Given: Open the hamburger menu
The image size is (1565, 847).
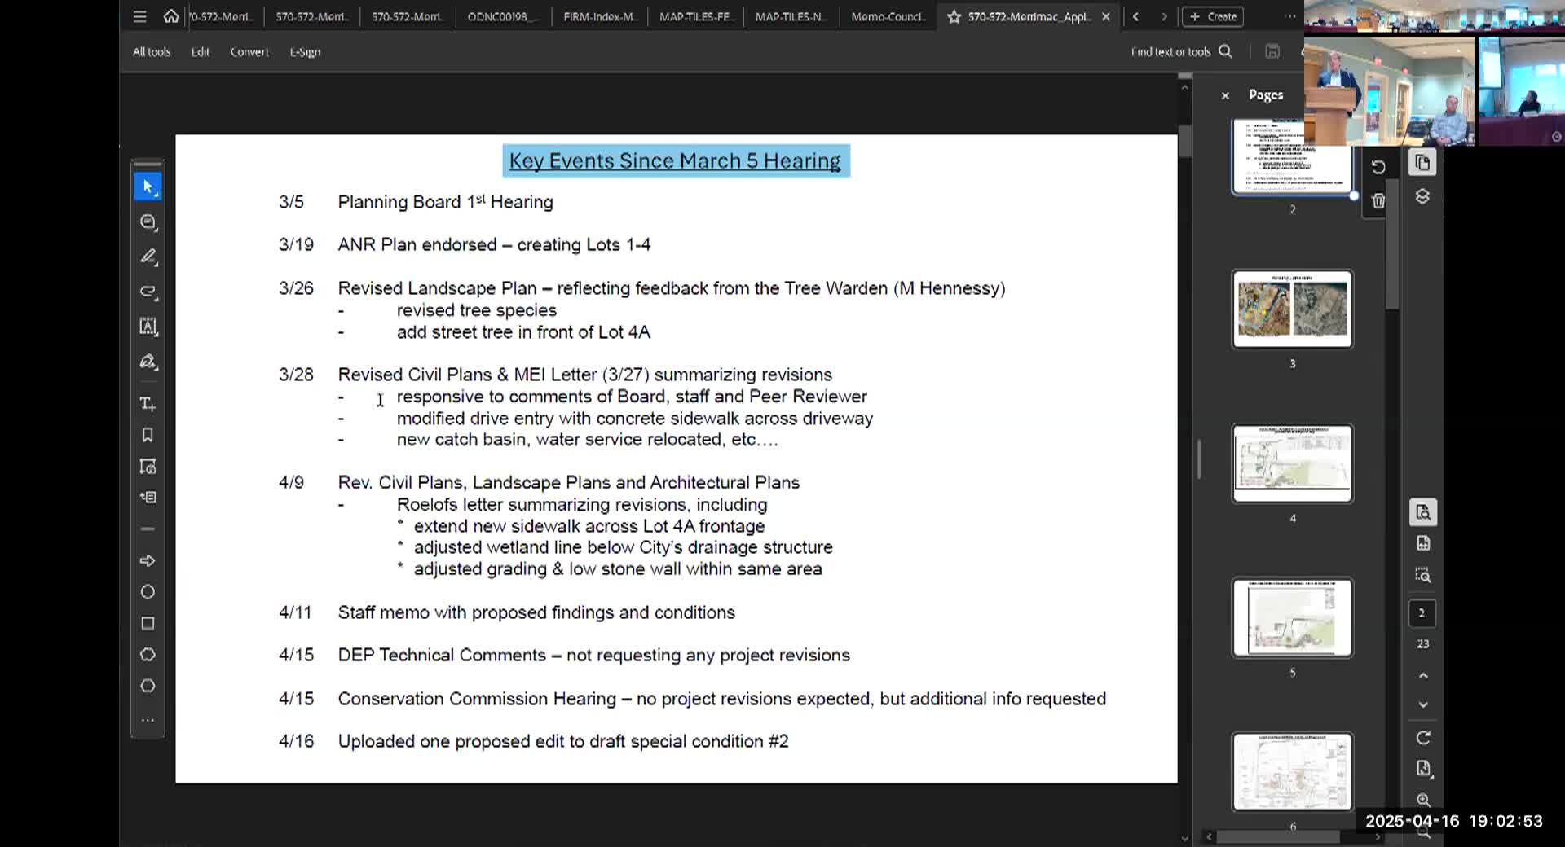Looking at the screenshot, I should click(x=140, y=16).
